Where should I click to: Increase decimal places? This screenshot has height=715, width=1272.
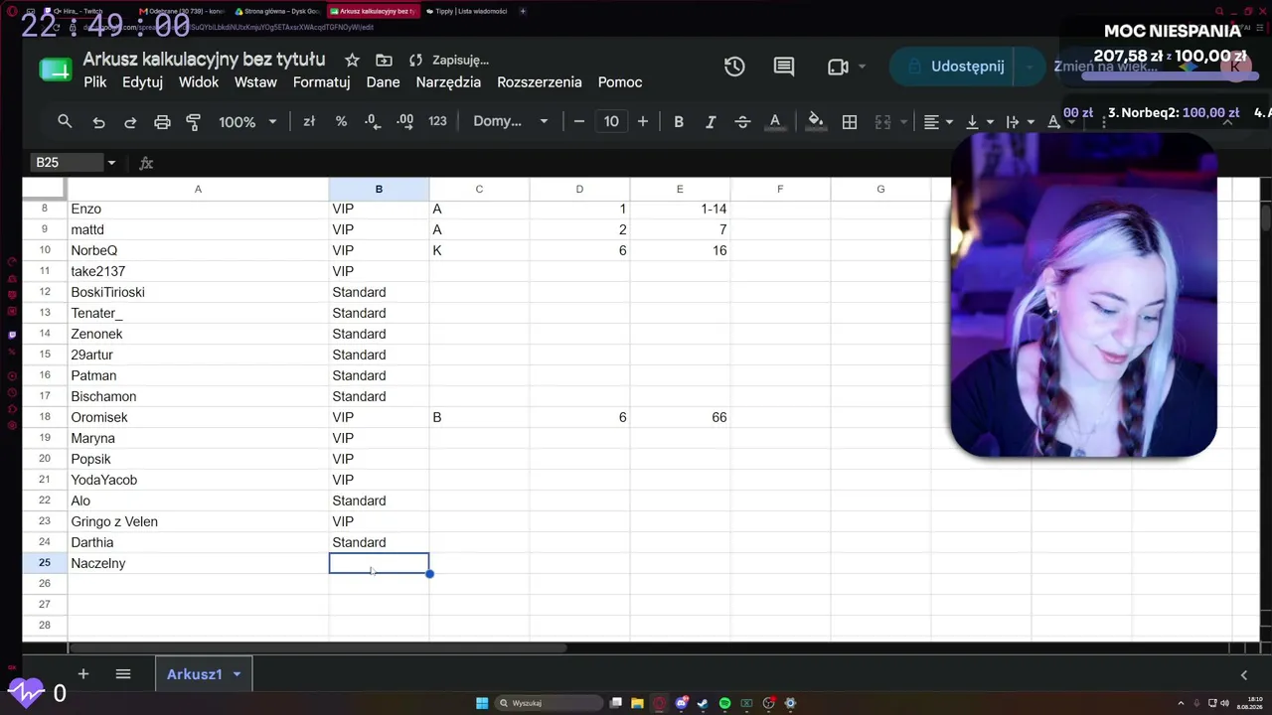tap(404, 121)
